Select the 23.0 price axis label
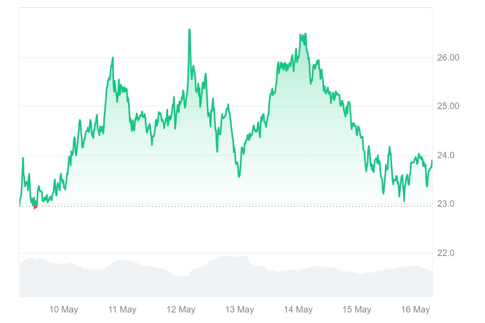 point(446,204)
